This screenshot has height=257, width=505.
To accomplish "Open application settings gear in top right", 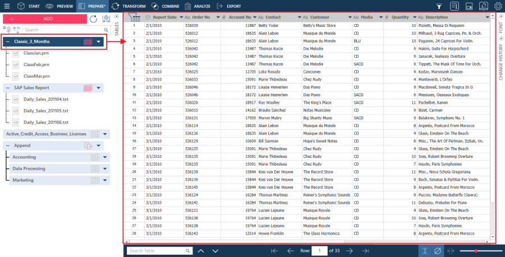I will point(499,6).
